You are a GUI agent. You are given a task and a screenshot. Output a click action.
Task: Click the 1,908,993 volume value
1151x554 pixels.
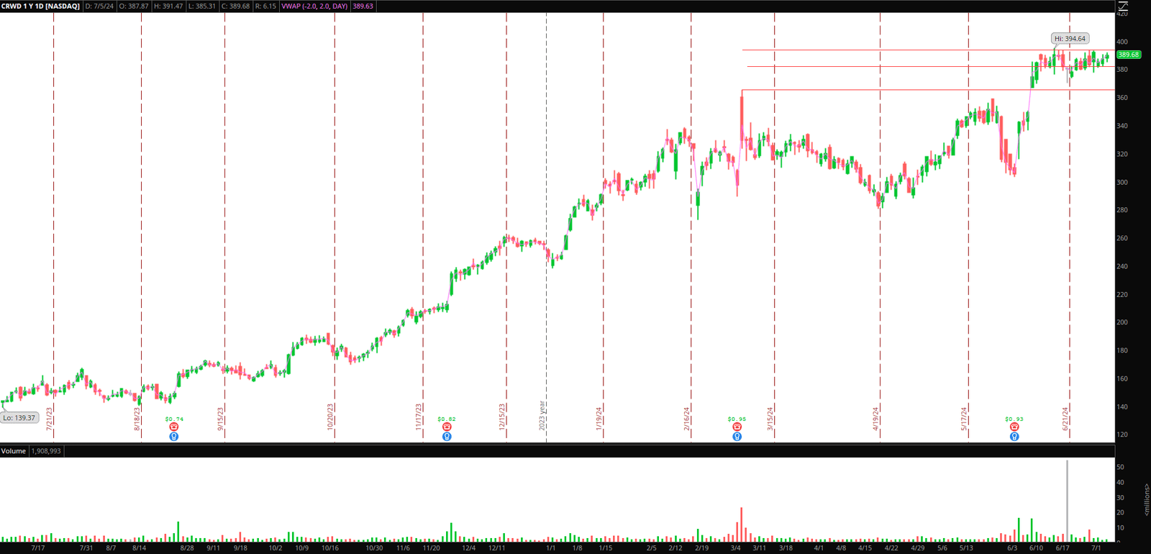[x=46, y=451]
